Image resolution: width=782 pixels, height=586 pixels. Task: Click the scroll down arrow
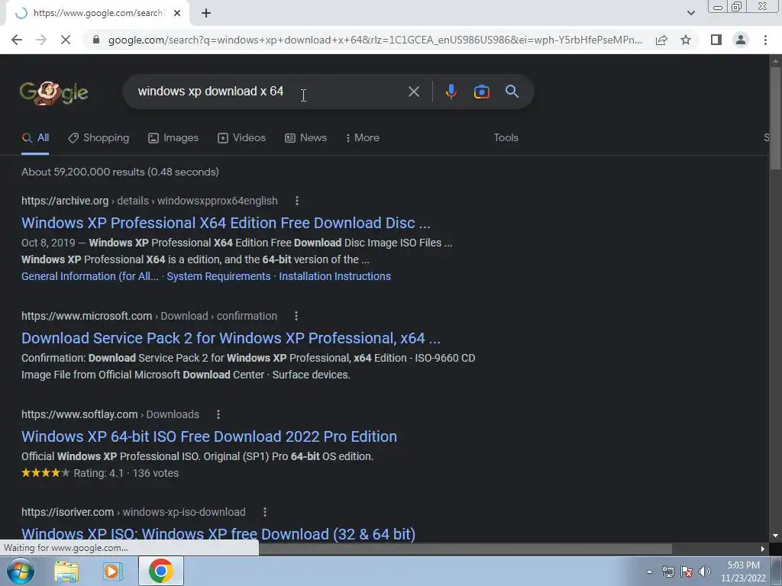click(775, 536)
